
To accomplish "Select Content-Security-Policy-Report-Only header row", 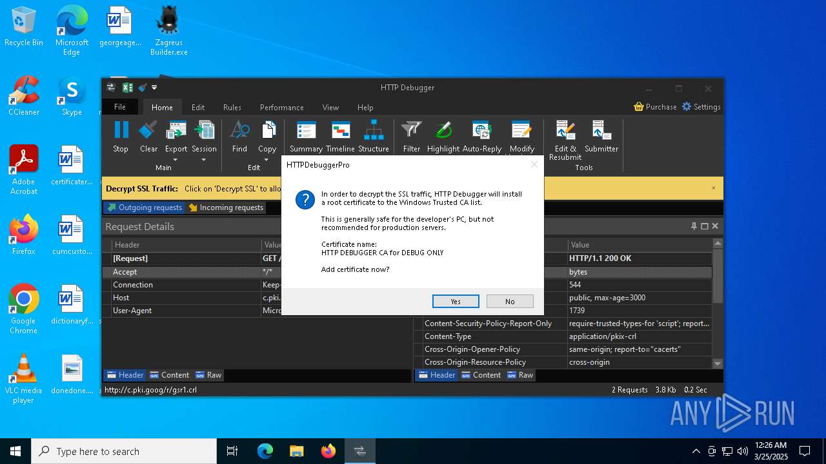I will [x=563, y=324].
